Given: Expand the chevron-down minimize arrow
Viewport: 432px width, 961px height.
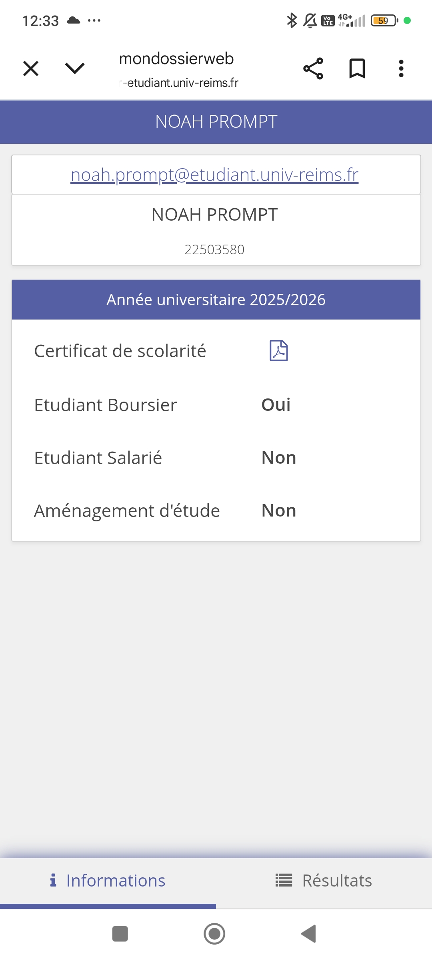Looking at the screenshot, I should pos(75,68).
